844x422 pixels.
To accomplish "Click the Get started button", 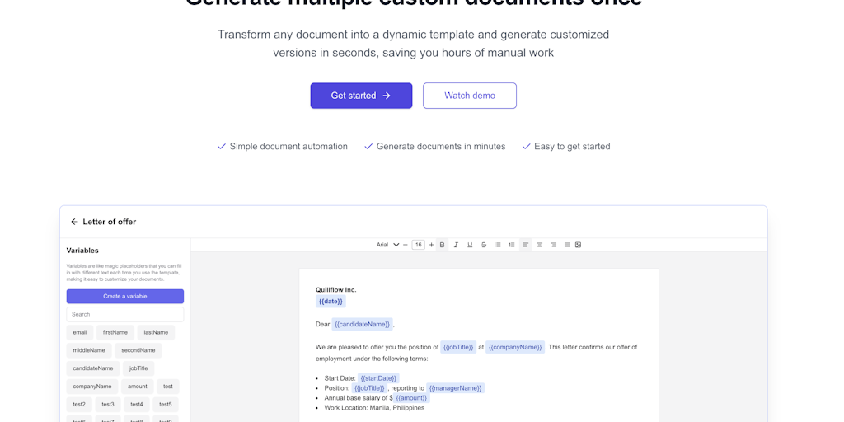I will coord(361,96).
